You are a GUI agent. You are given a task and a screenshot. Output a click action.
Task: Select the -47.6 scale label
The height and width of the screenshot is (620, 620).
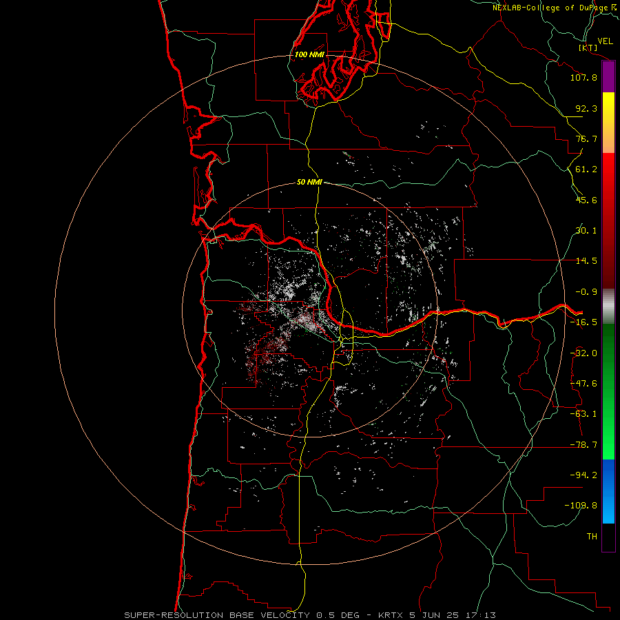tap(583, 384)
